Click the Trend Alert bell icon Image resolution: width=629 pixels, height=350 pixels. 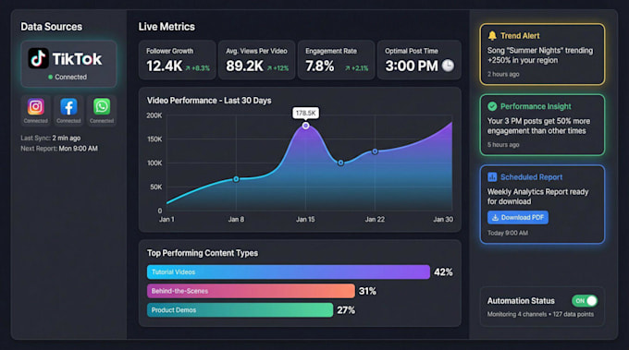pos(492,36)
